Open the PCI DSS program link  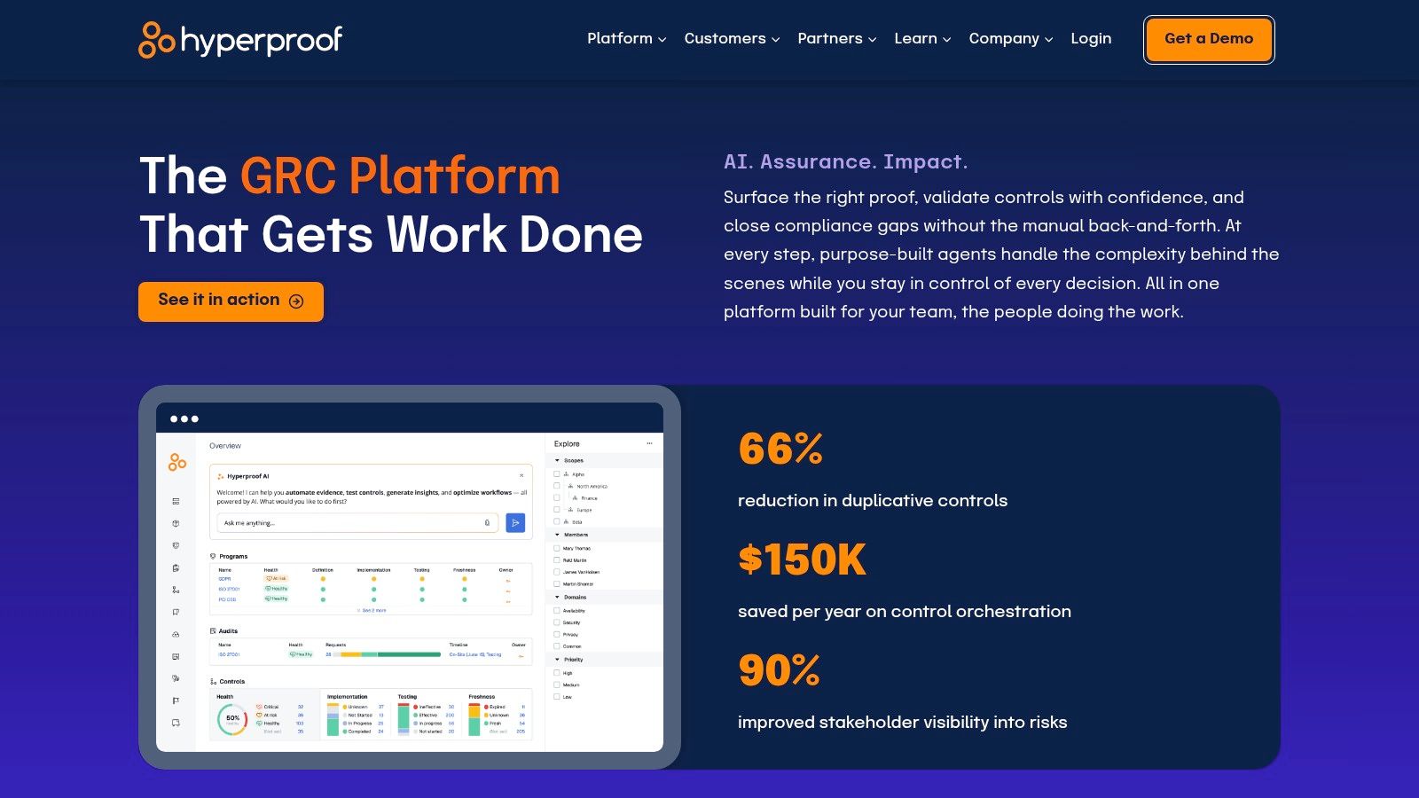pos(227,599)
